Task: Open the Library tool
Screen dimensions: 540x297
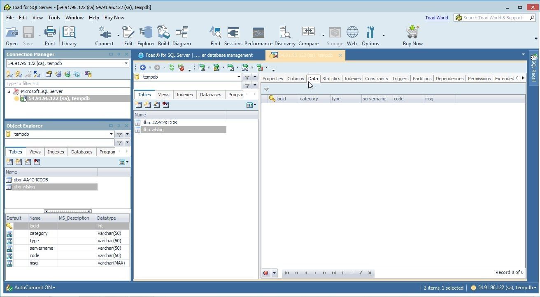Action: coord(69,36)
